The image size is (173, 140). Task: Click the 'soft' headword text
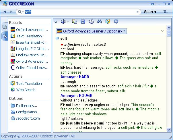(x=64, y=38)
